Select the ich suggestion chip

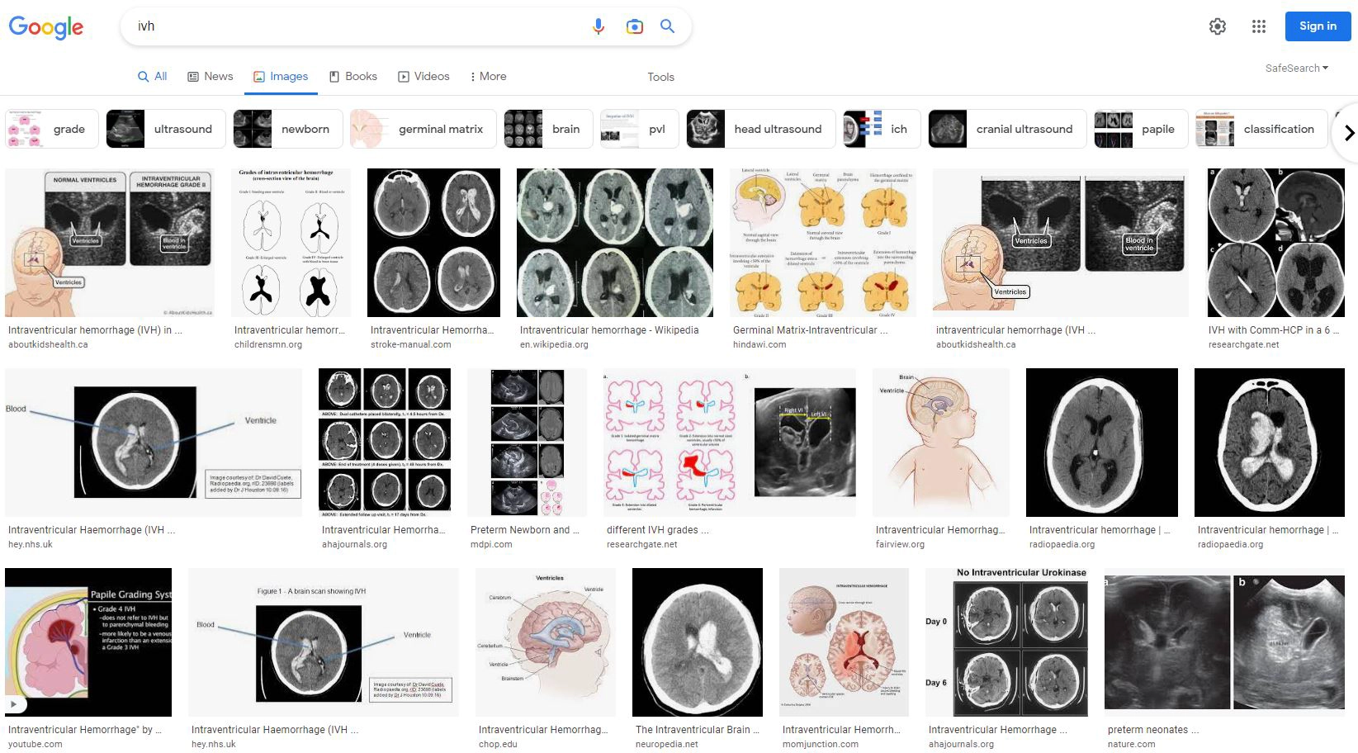coord(882,129)
